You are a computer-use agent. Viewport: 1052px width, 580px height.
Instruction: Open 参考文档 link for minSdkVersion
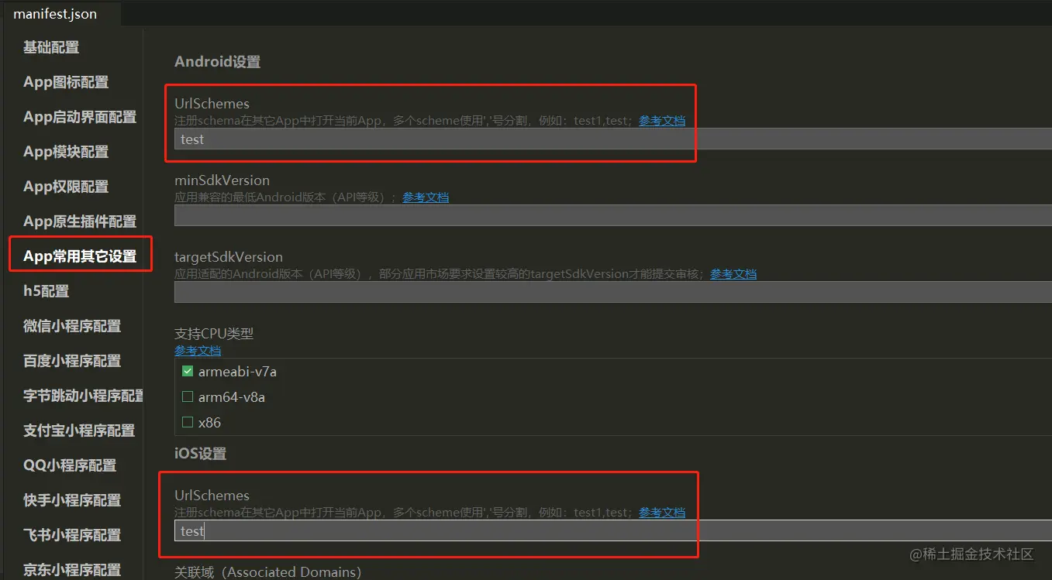point(426,197)
